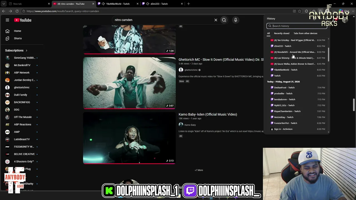Open Kamo Baby kden video title

208,114
